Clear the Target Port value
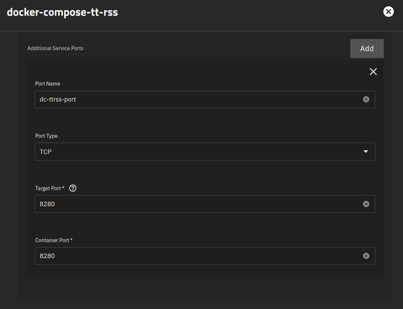Viewport: 403px width, 309px height. tap(366, 204)
